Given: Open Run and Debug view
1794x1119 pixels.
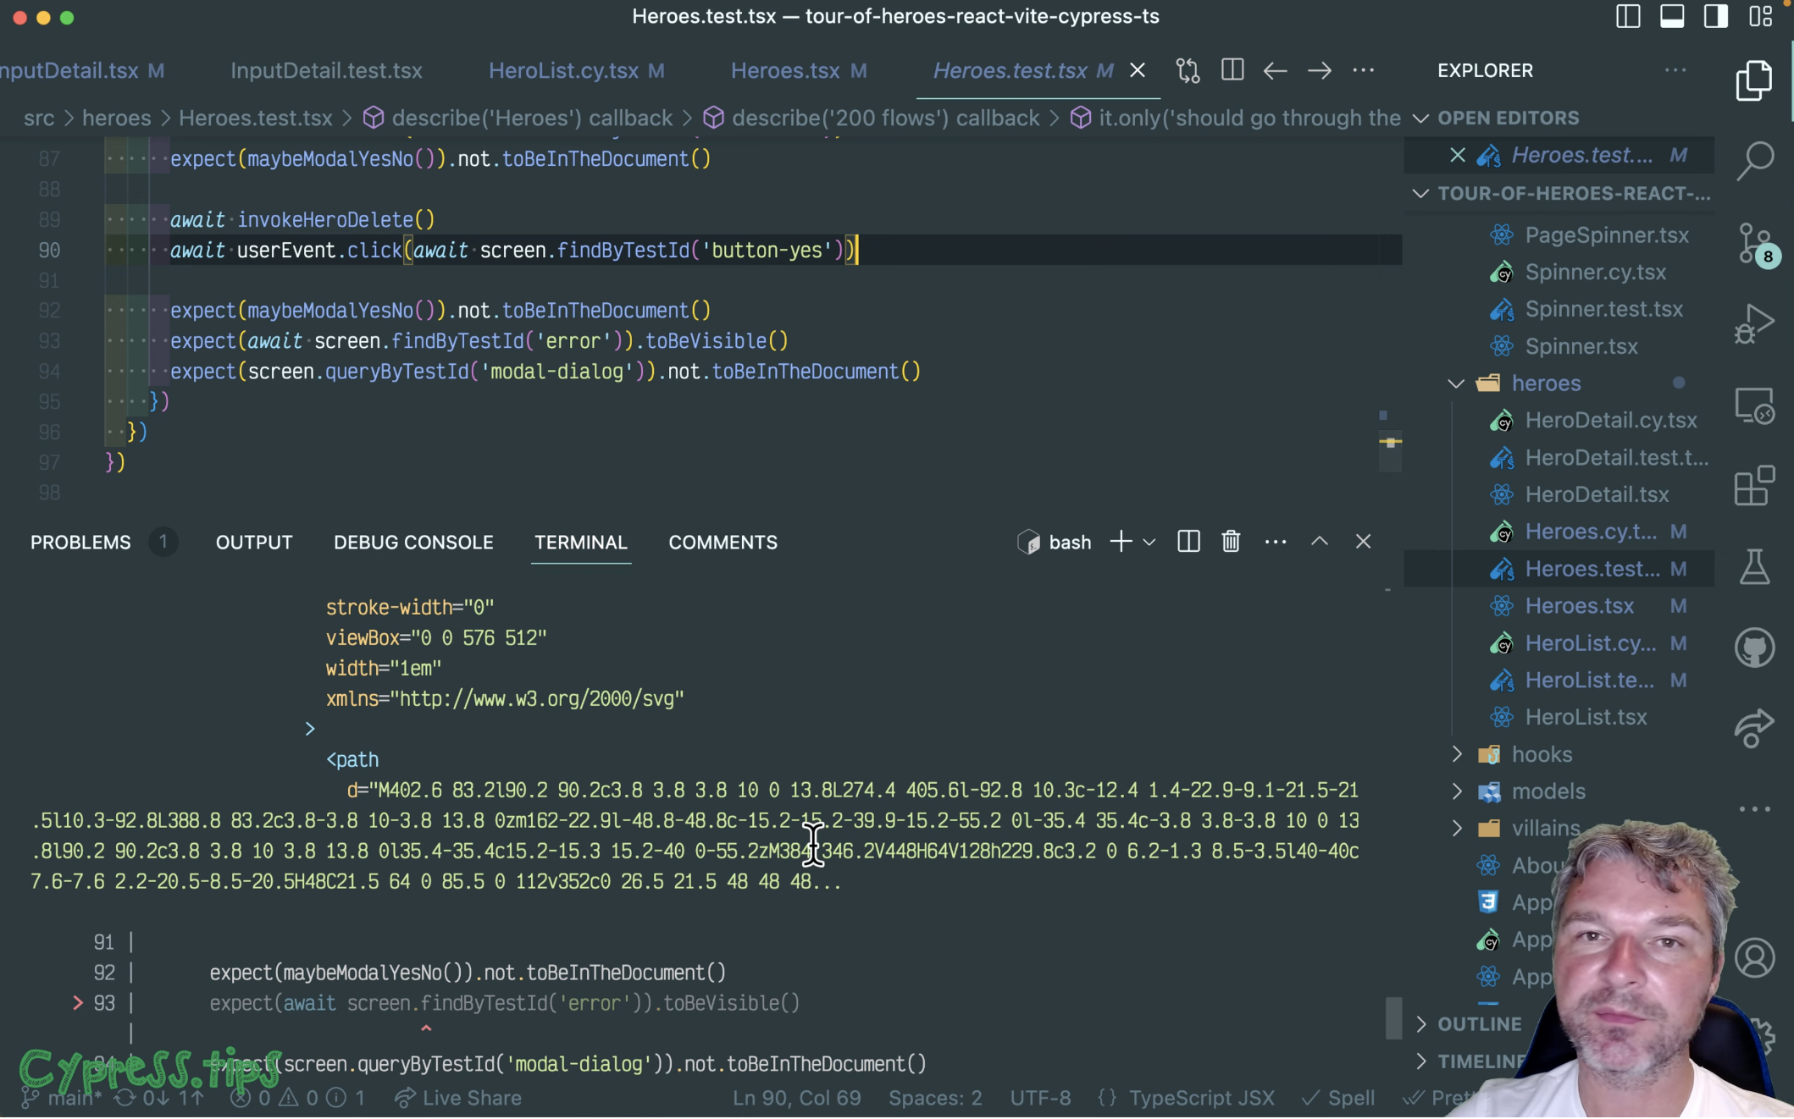Looking at the screenshot, I should click(1754, 323).
